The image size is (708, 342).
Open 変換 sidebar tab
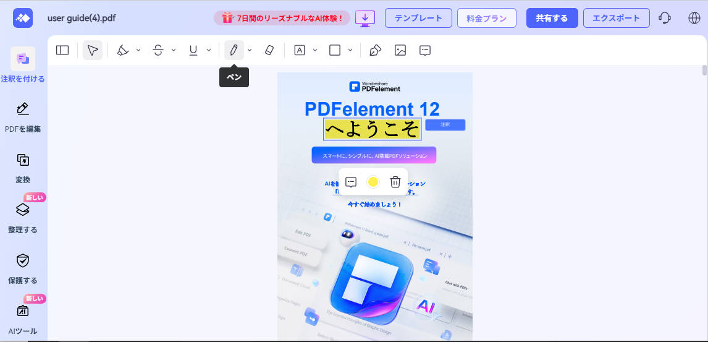click(x=23, y=167)
